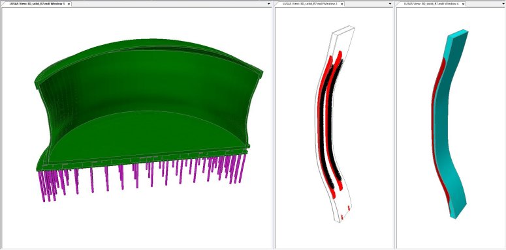This screenshot has width=506, height=250.
Task: Expand the window list arrow in the Window 2 pane
Action: (x=390, y=4)
